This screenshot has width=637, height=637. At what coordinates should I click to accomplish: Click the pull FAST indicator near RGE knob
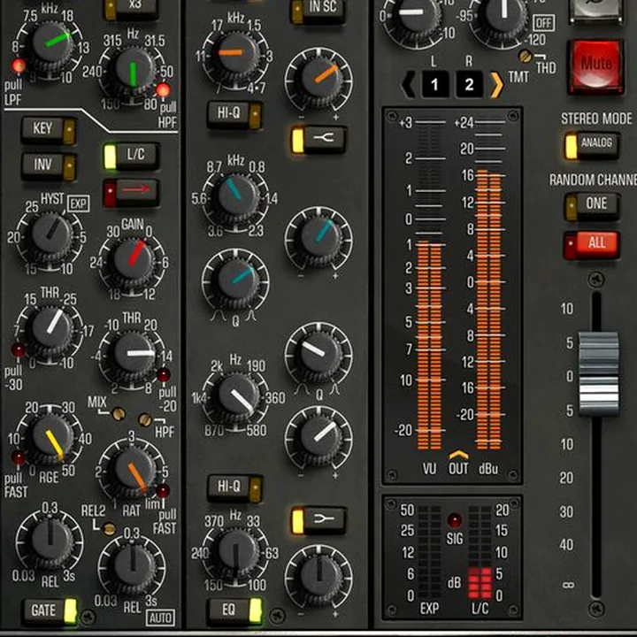(x=18, y=457)
